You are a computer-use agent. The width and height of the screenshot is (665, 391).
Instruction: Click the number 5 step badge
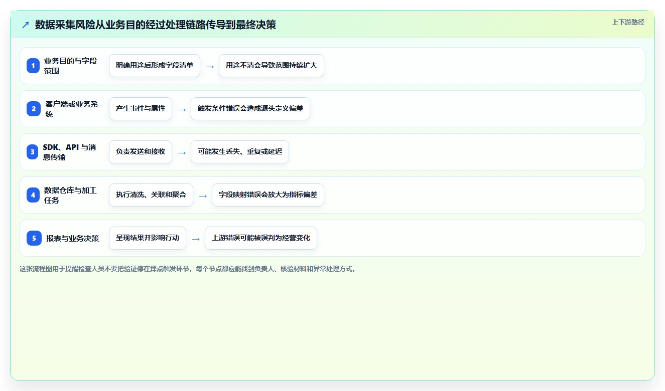34,238
